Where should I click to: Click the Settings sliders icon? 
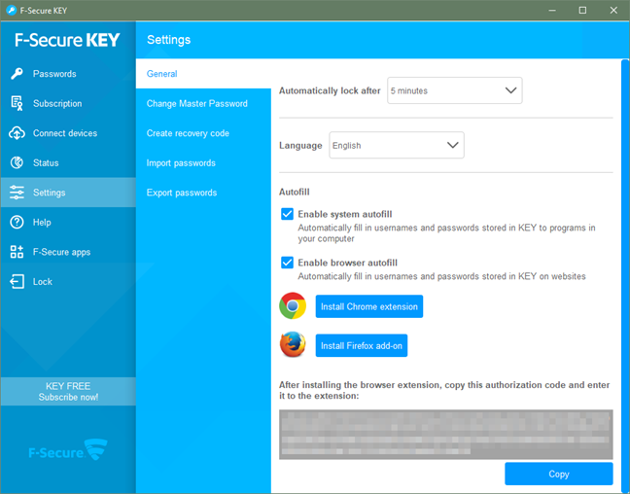point(17,193)
